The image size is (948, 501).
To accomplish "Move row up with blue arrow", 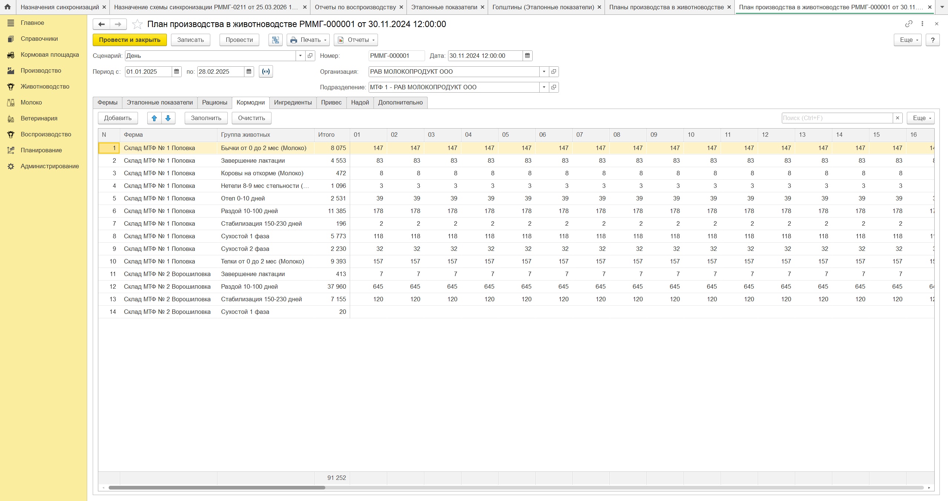I will tap(154, 118).
